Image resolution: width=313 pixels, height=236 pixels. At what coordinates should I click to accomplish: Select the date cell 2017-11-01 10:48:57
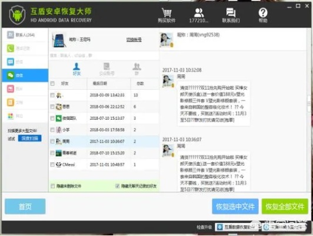click(107, 165)
